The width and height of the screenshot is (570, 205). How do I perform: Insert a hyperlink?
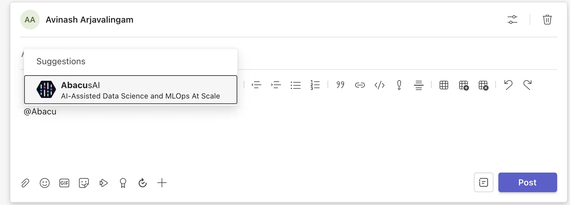point(360,85)
